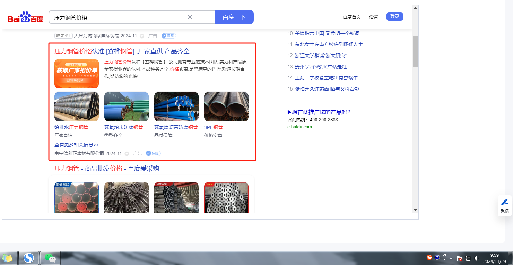The height and width of the screenshot is (265, 513).
Task: Expand the dropdown arrow beside 南宁德利正建材有限公司 2024-11
Action: tap(127, 154)
